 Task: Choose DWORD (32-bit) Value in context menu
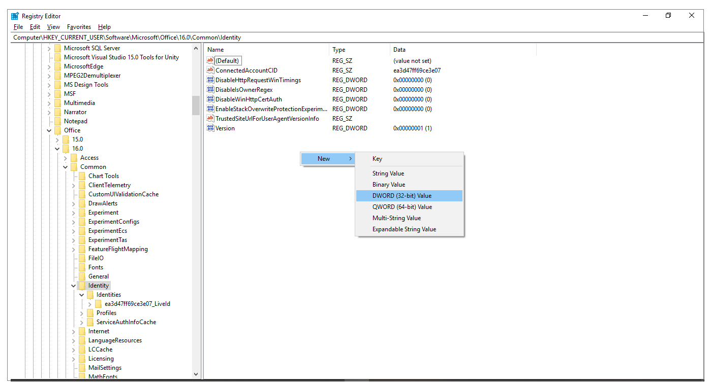tap(410, 196)
